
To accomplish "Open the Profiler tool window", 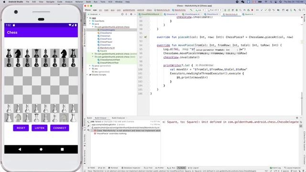I will 159,168.
